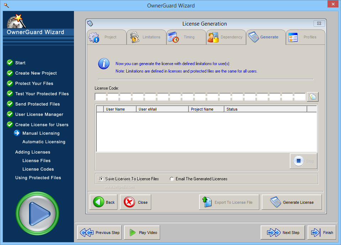The width and height of the screenshot is (341, 245).
Task: Open Adding Licenses step
Action: [33, 152]
